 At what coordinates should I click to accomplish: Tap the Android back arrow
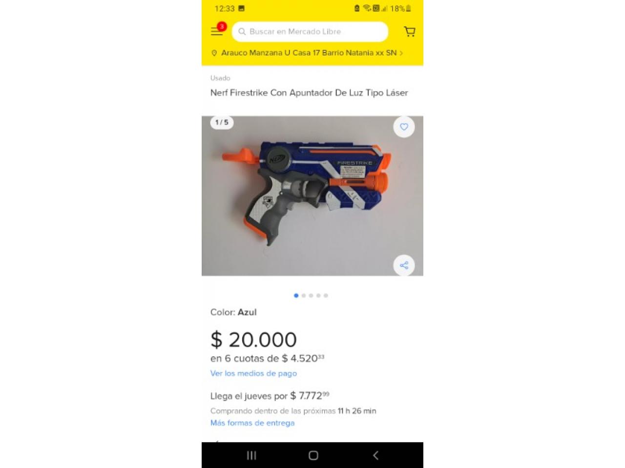pos(375,455)
